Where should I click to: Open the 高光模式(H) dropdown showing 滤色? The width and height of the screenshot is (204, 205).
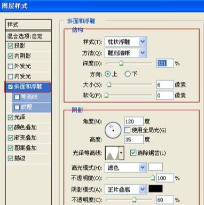click(125, 168)
